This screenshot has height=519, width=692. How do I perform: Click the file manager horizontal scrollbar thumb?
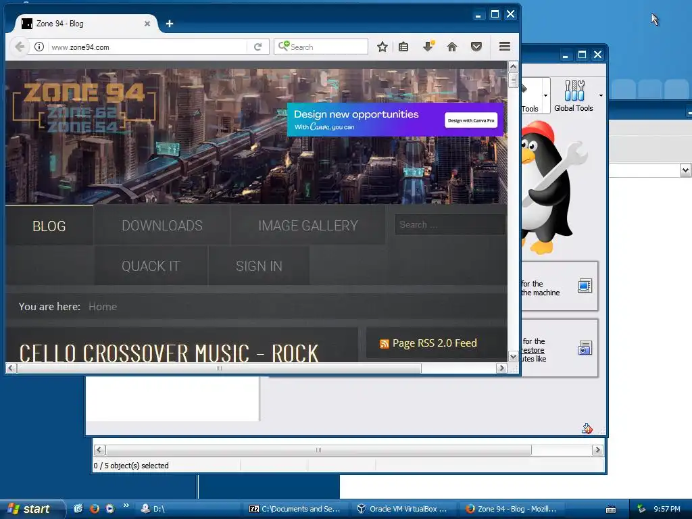[318, 449]
